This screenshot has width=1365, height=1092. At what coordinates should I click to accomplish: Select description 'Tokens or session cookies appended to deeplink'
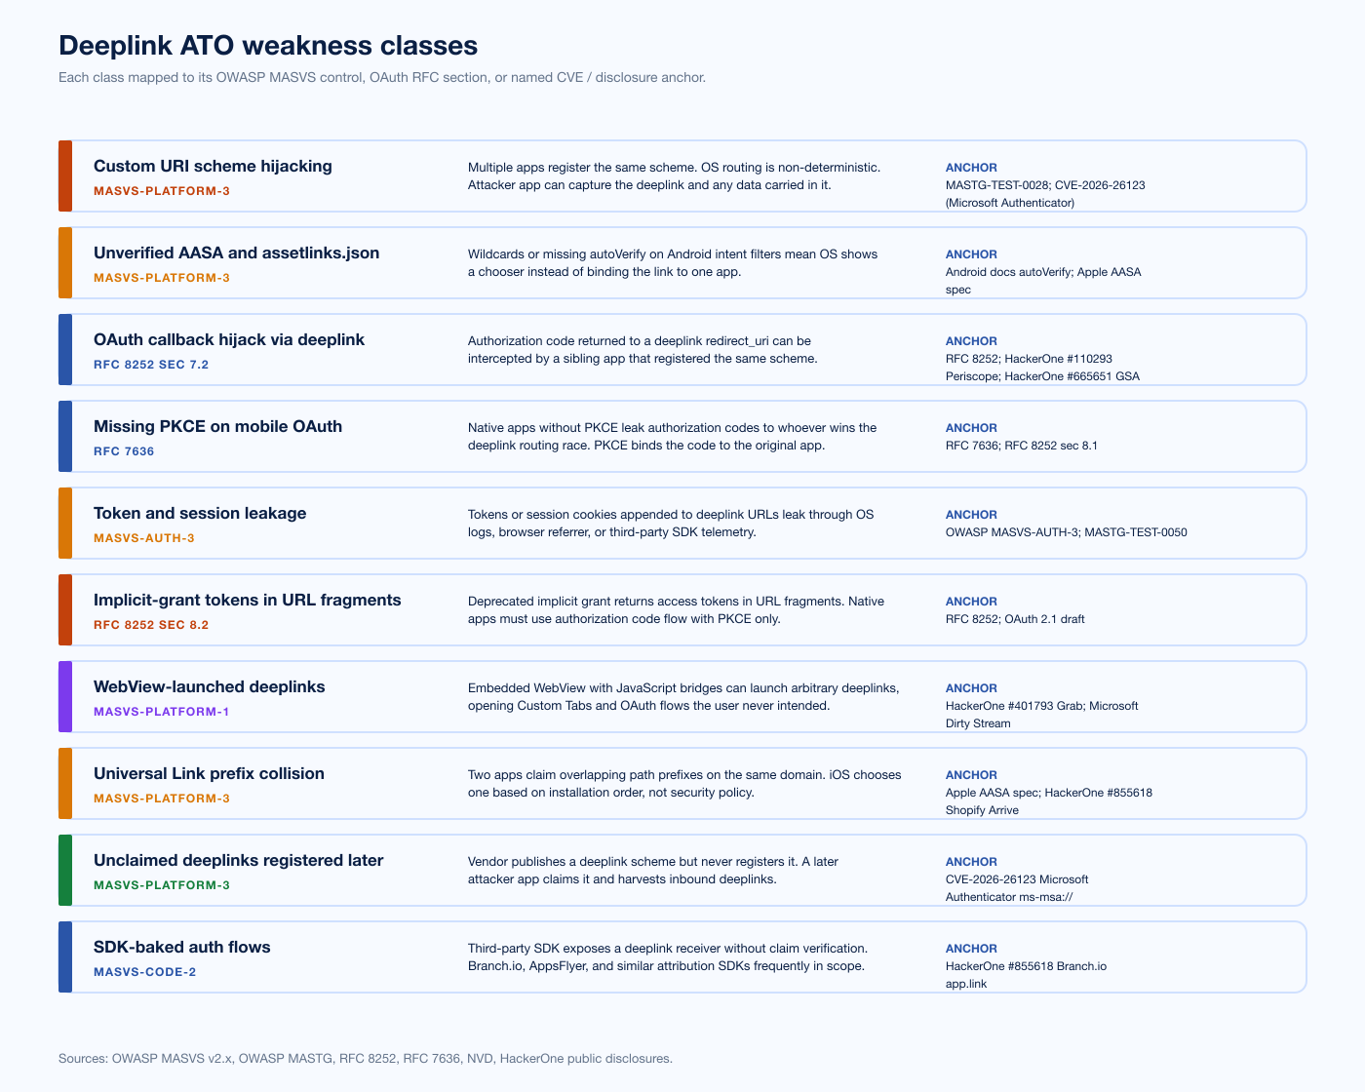click(x=671, y=524)
